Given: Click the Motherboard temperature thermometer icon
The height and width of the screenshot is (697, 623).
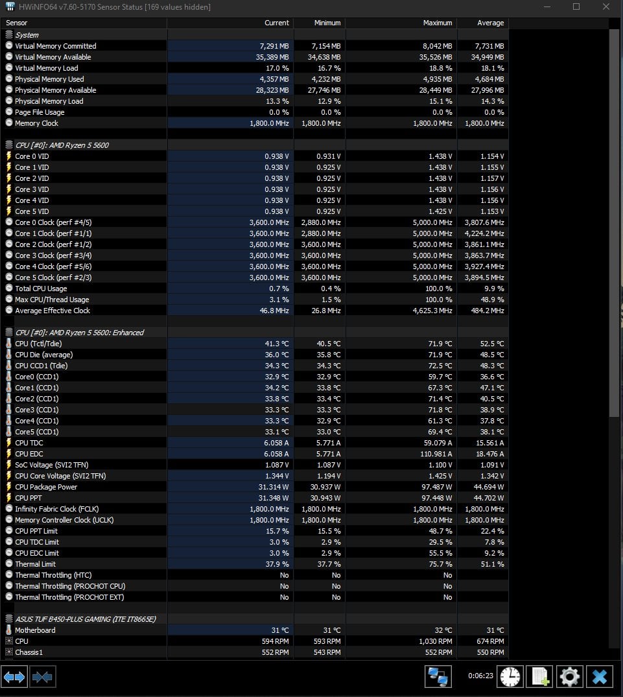Looking at the screenshot, I should [8, 630].
